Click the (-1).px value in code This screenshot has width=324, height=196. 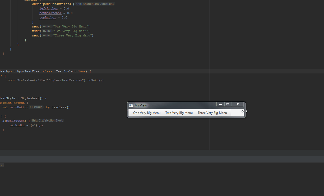tap(37, 125)
